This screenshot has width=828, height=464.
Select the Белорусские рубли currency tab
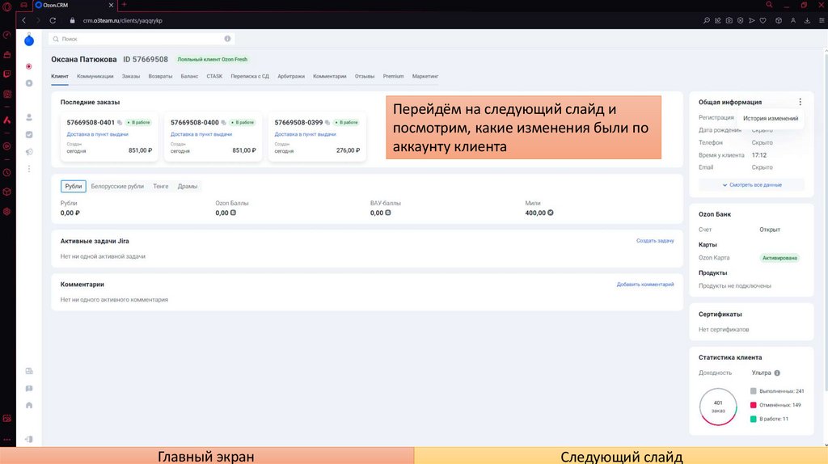(117, 187)
